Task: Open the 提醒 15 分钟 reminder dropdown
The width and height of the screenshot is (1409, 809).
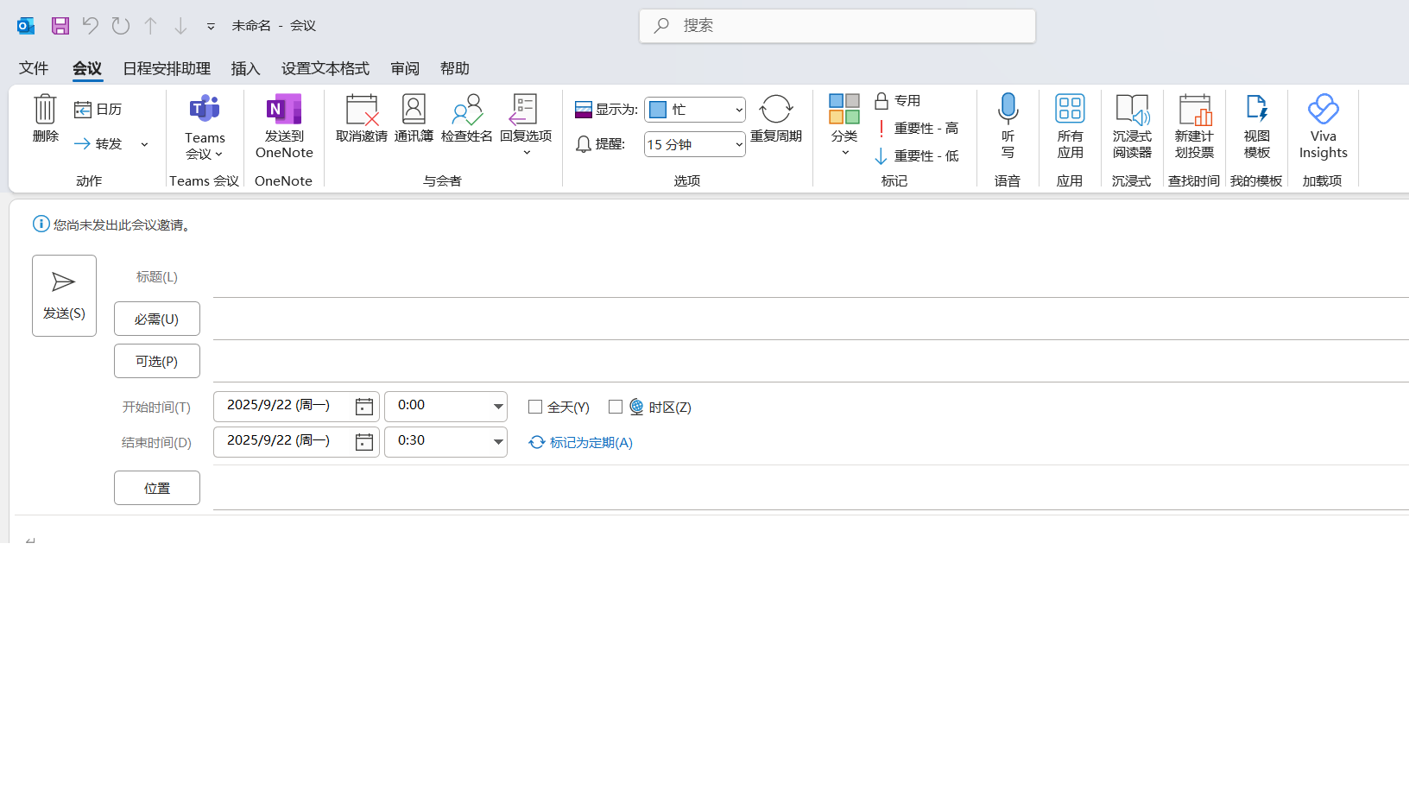Action: coord(738,145)
